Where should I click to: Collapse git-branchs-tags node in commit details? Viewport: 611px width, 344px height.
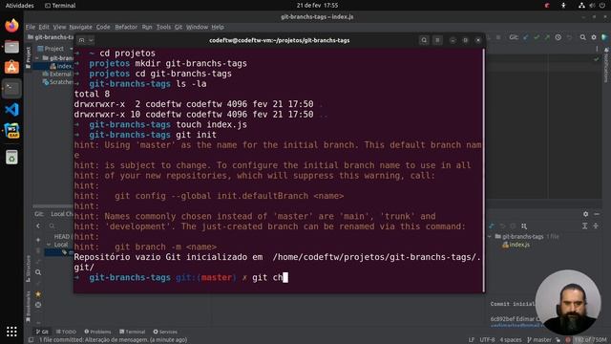click(x=490, y=236)
